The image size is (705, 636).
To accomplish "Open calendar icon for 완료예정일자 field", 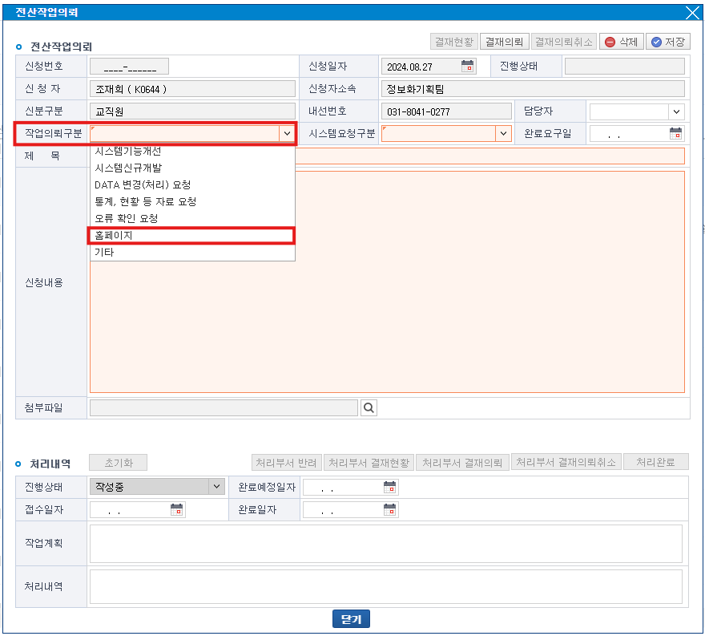I will [x=389, y=487].
